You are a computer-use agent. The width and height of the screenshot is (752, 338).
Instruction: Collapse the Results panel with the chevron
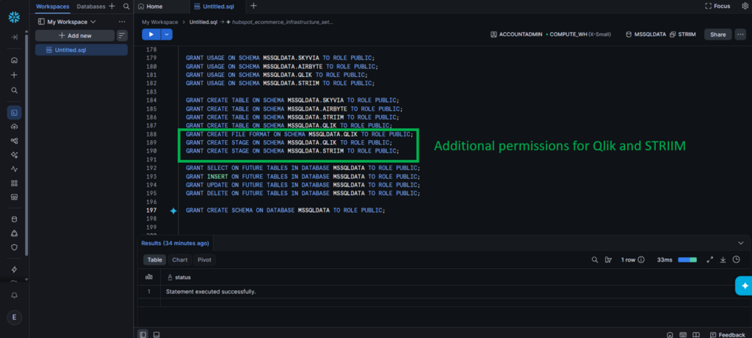coord(740,243)
